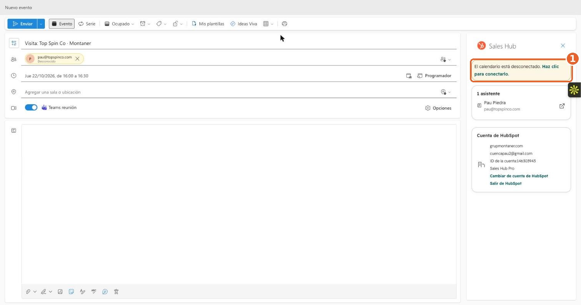The width and height of the screenshot is (581, 305).
Task: Click the date and time 'Jue 22/10/2026' field
Action: click(x=211, y=76)
